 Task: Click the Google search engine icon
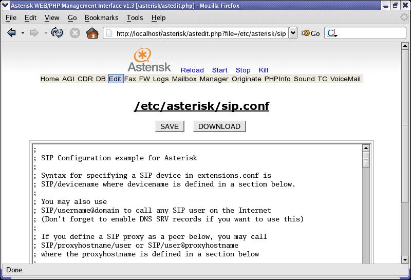click(331, 33)
